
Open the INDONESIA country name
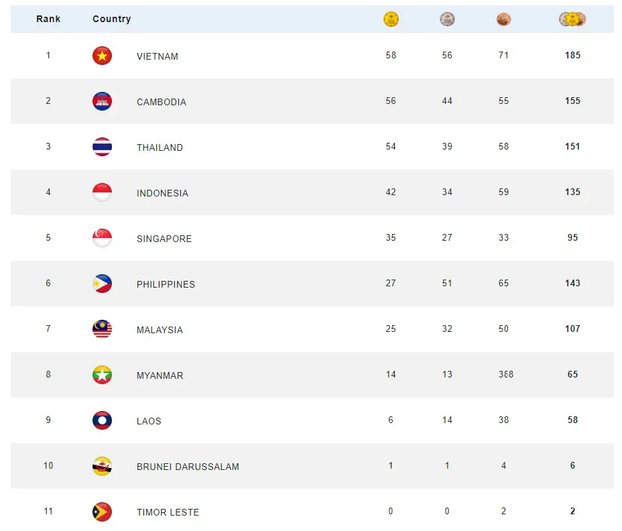coord(162,193)
